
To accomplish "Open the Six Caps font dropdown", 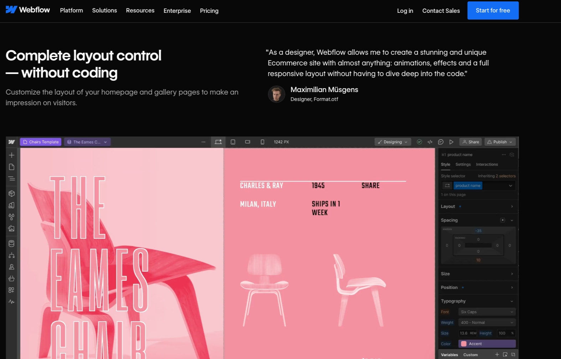I will [x=487, y=312].
